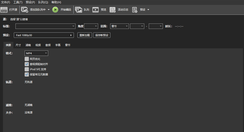Uncheck 音视频起始对齐 option
The image size is (244, 132).
[x=27, y=64]
